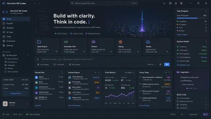Open Changelog quick link chevron
211x119 pixels.
pos(206,104)
